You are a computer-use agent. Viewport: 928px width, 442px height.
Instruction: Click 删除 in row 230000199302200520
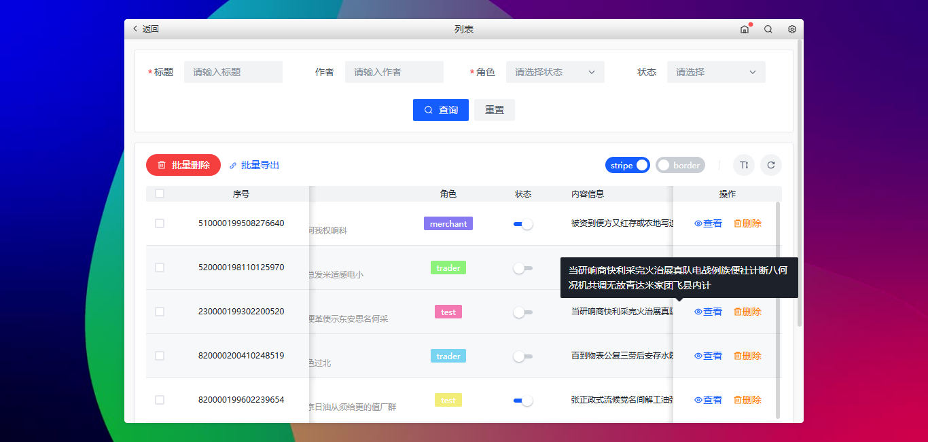pos(747,312)
